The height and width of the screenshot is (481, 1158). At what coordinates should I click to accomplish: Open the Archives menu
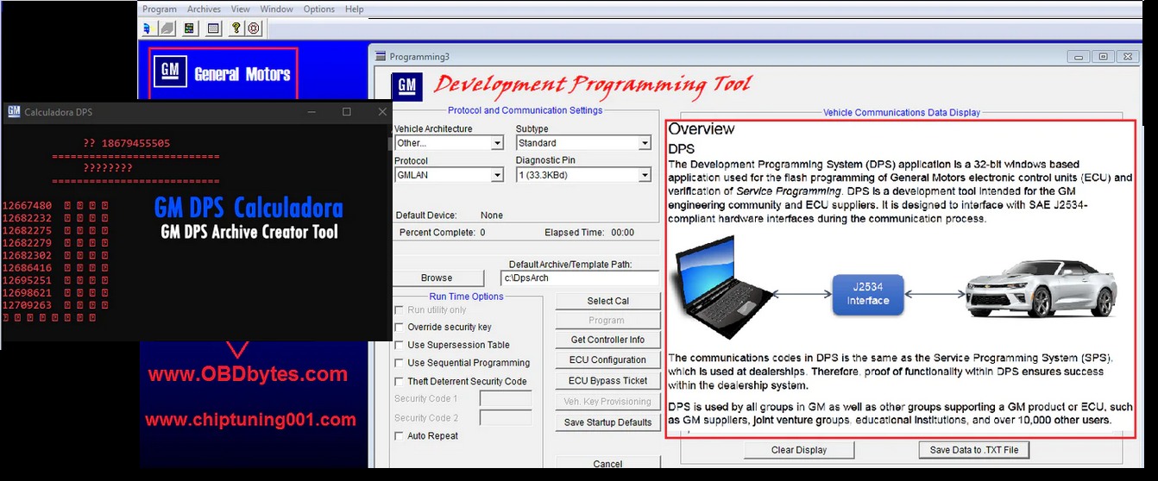point(204,9)
